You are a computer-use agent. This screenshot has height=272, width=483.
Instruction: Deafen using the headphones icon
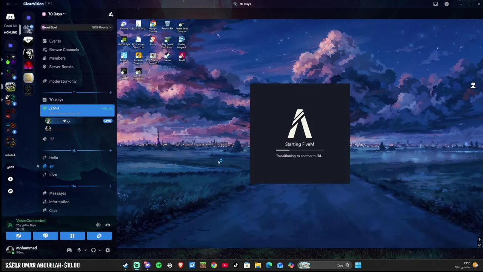(x=93, y=250)
